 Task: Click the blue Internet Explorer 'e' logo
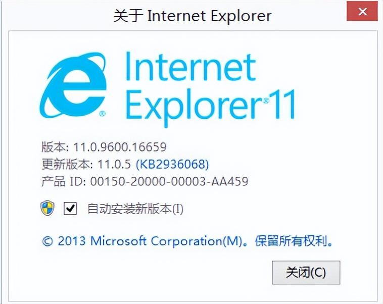click(x=73, y=85)
